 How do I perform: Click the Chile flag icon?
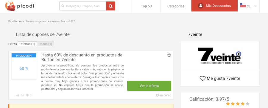point(243,5)
